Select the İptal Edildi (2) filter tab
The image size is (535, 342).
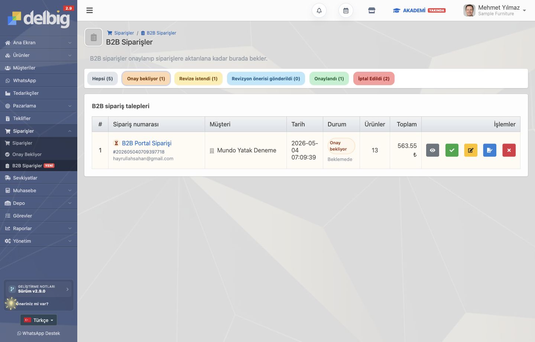374,78
